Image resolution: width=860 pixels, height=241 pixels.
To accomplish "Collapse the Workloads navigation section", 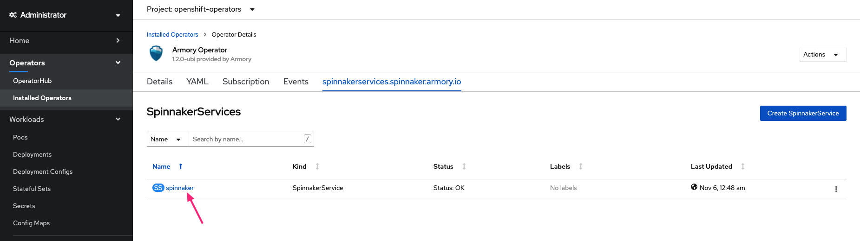I will tap(66, 119).
